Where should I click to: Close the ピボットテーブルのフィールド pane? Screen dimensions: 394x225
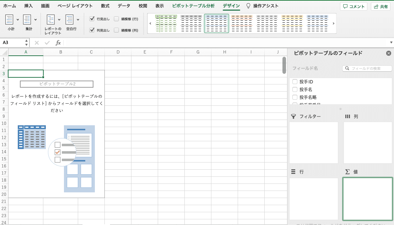[x=388, y=53]
